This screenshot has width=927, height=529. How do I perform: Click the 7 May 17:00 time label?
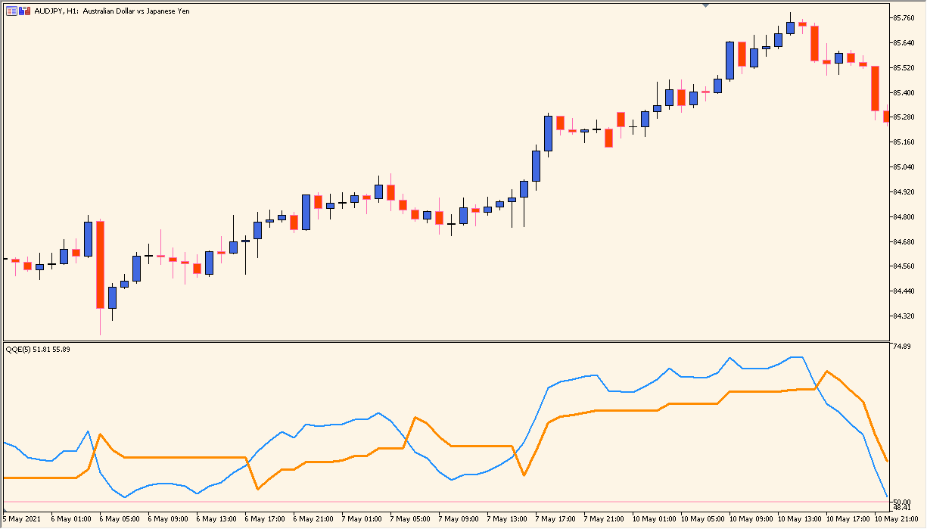(556, 519)
